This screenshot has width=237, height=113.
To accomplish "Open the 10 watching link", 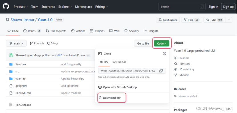I will 184,69.
